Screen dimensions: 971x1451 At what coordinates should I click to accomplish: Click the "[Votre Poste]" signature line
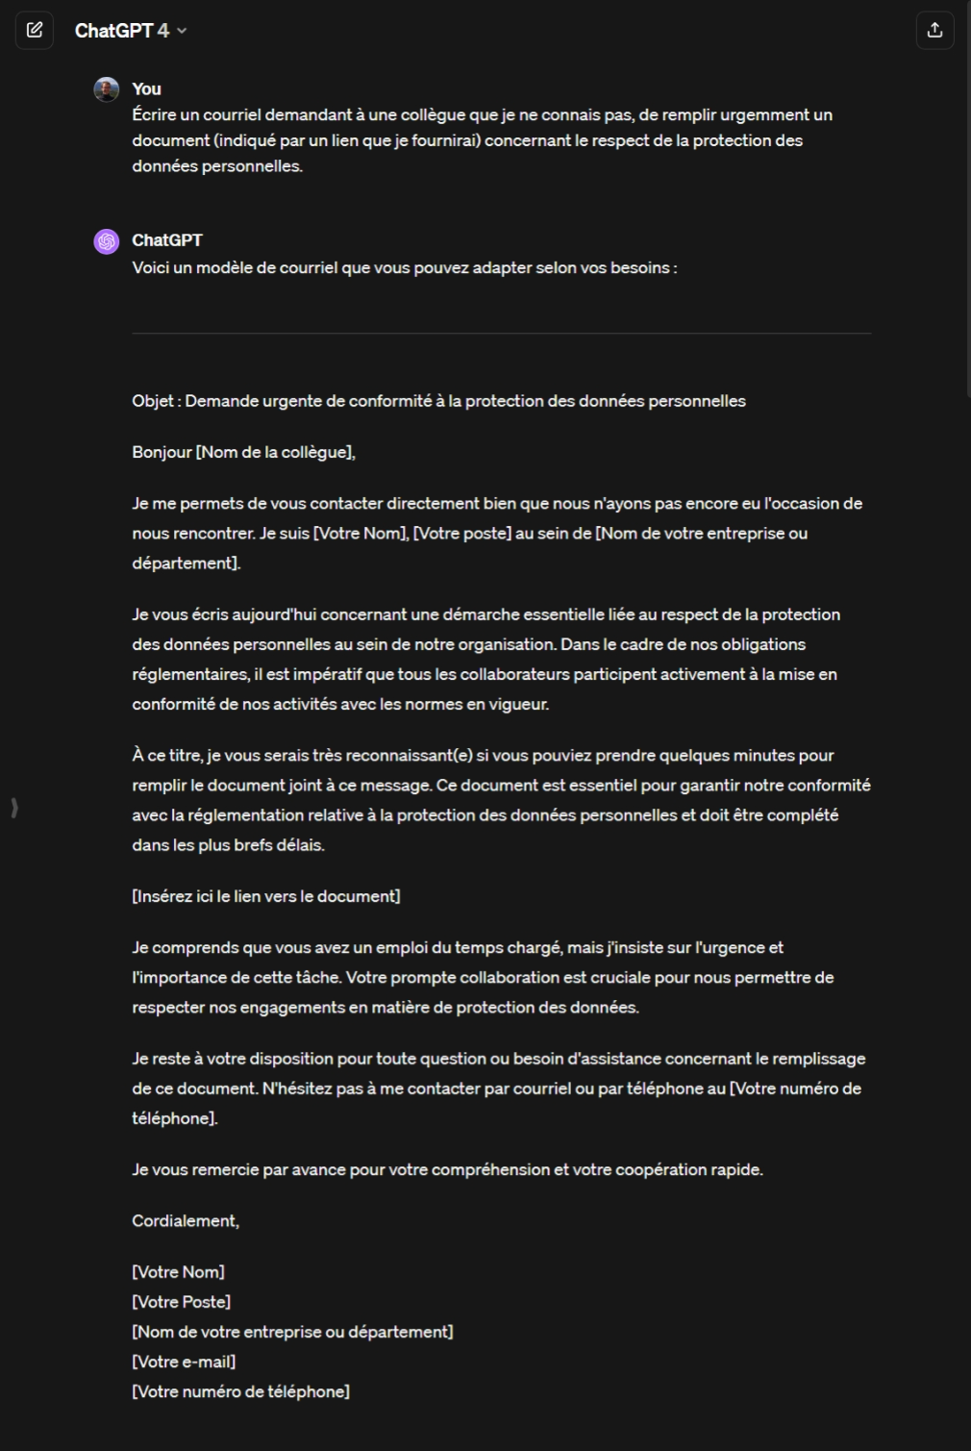181,1302
